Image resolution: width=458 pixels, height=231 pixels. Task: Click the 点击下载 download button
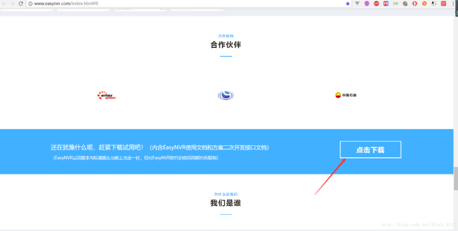370,150
